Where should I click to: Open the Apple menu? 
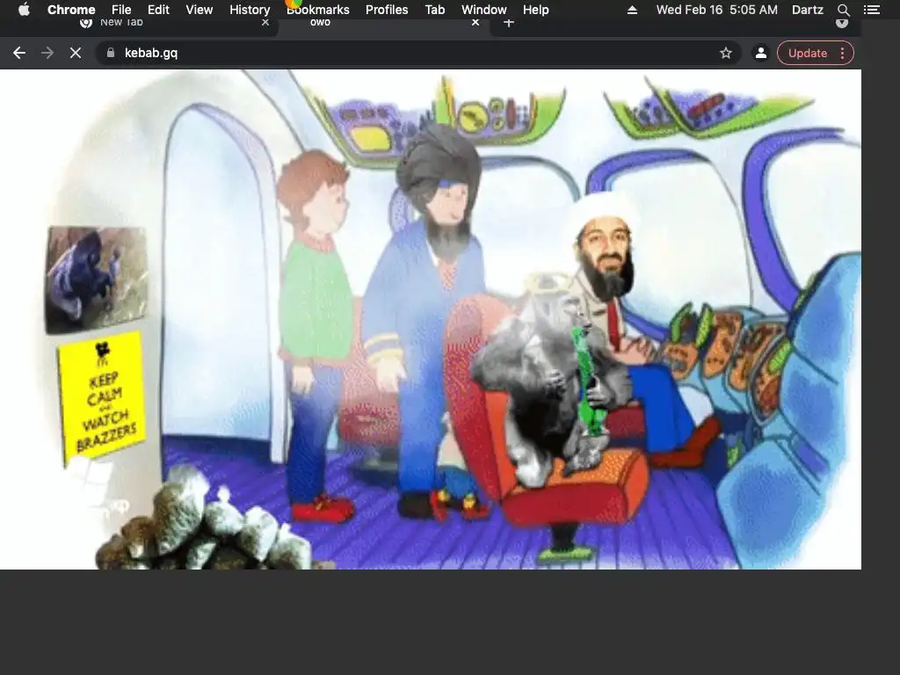(x=24, y=10)
